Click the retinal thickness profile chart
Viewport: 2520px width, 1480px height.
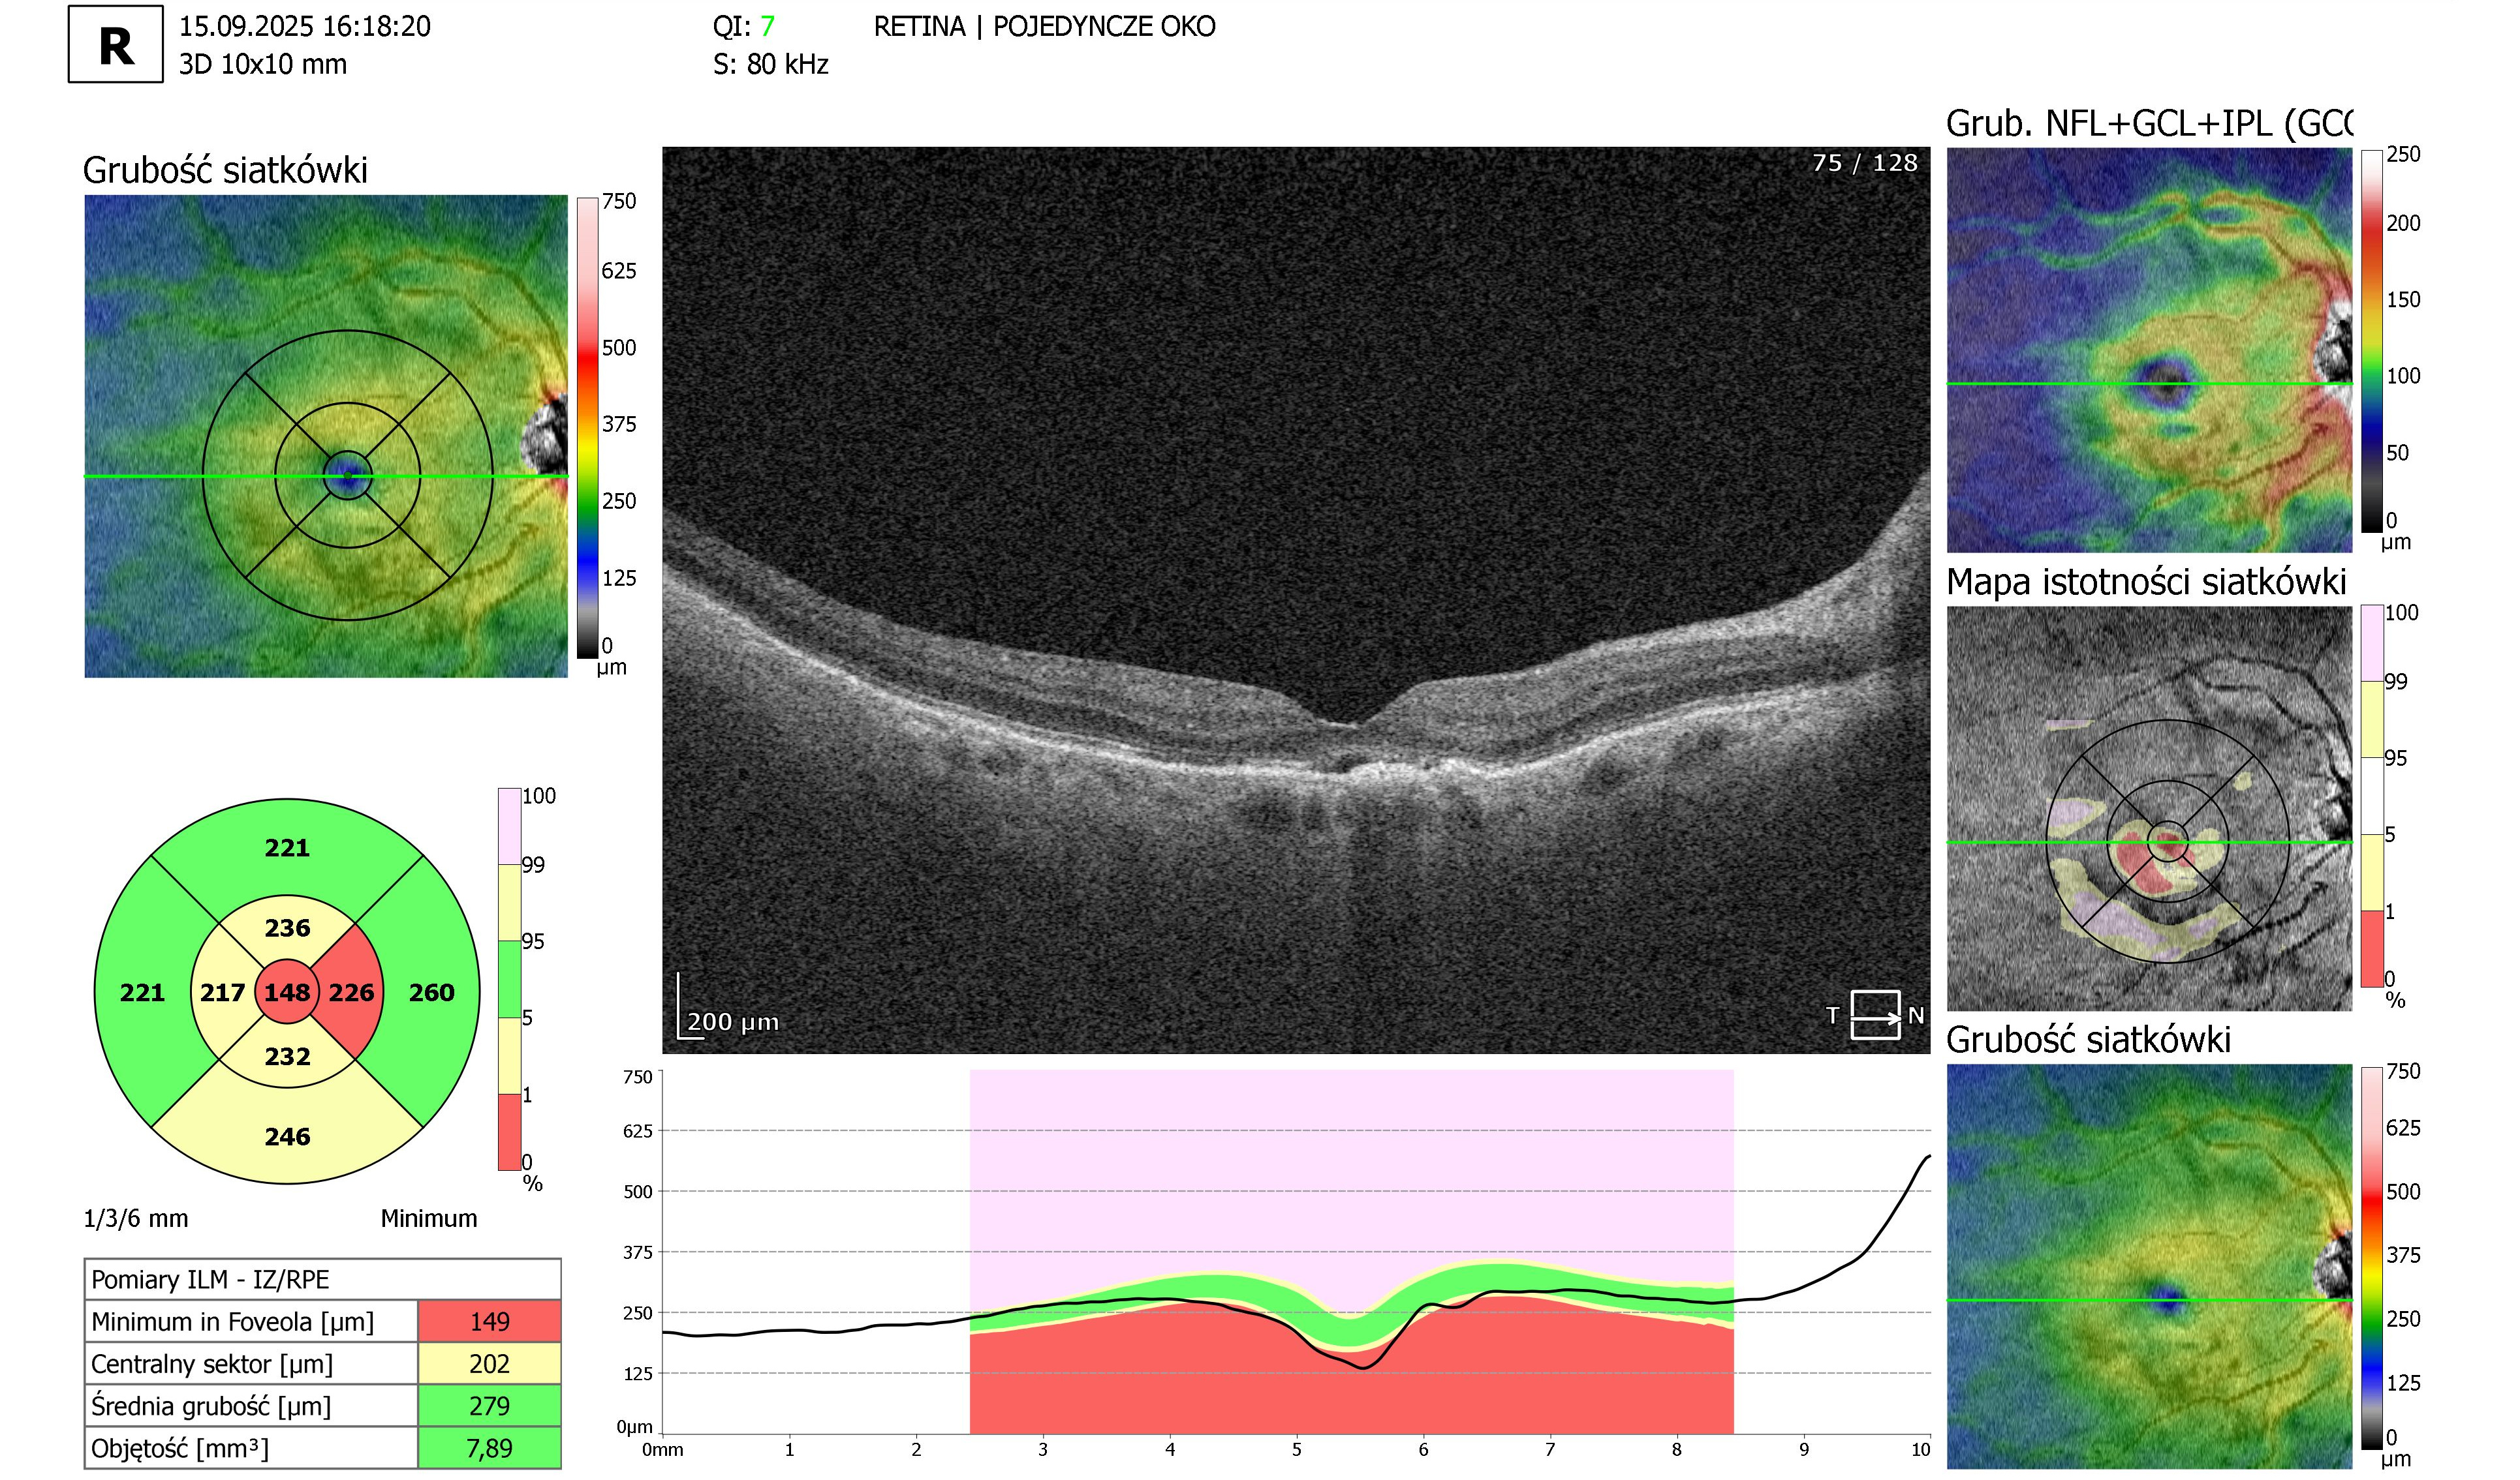click(x=1296, y=1251)
